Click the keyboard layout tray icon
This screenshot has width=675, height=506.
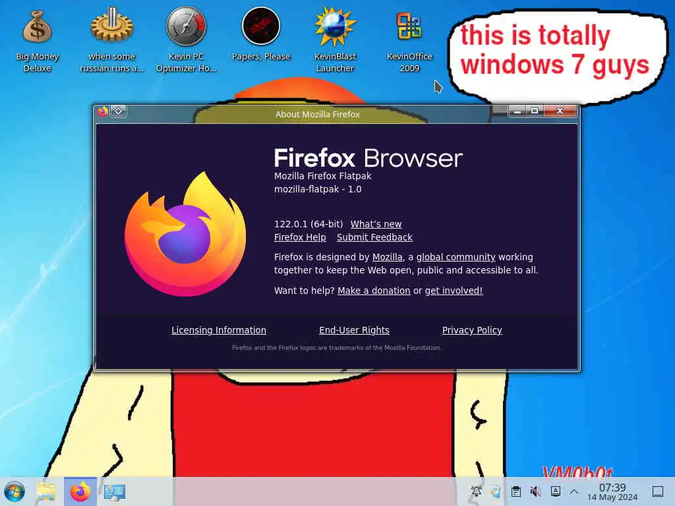[555, 491]
